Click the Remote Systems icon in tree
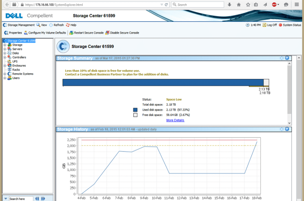The height and width of the screenshot is (201, 304). click(x=9, y=74)
